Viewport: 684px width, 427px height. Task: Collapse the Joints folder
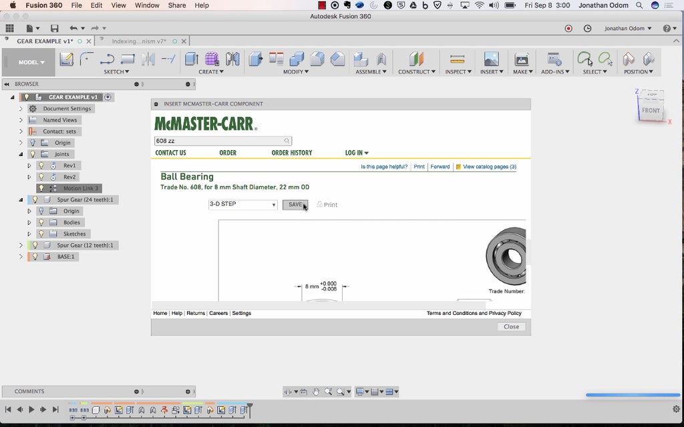point(21,154)
